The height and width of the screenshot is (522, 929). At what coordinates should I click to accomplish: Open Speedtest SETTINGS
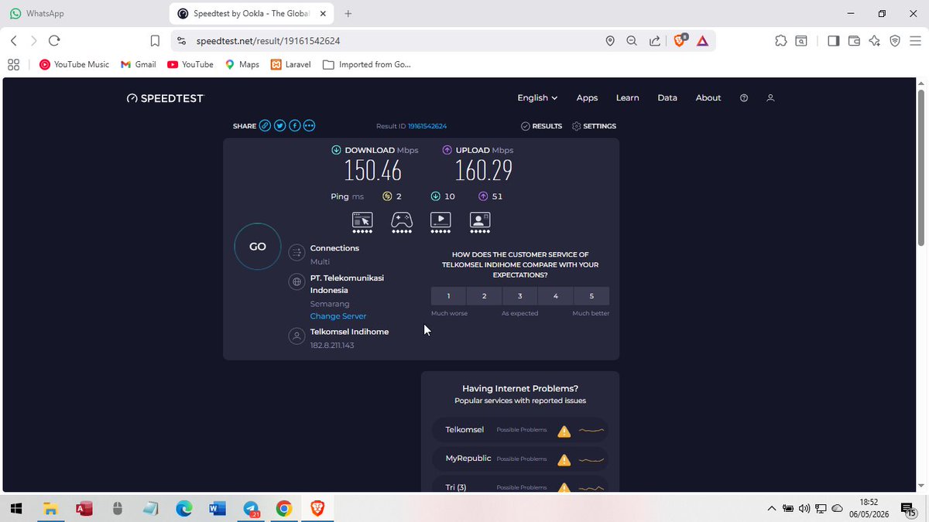tap(594, 126)
